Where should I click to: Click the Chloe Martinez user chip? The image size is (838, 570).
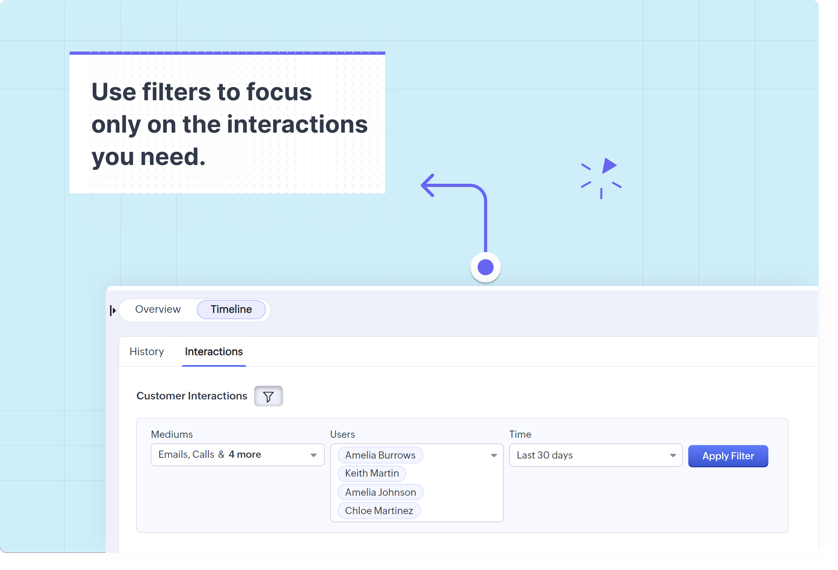(x=379, y=510)
